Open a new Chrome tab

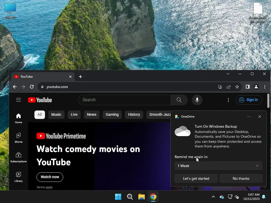point(80,77)
